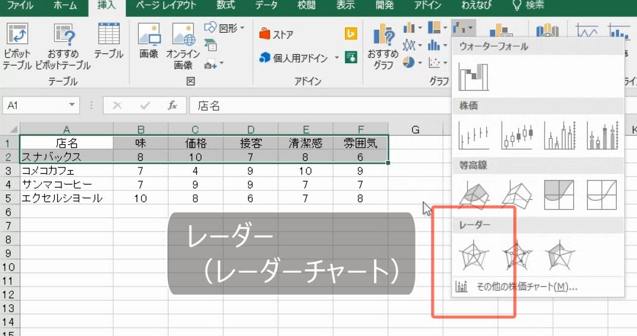Viewport: 637px width, 336px height.
Task: Click the Bing Maps add-in icon
Action: pos(351,33)
